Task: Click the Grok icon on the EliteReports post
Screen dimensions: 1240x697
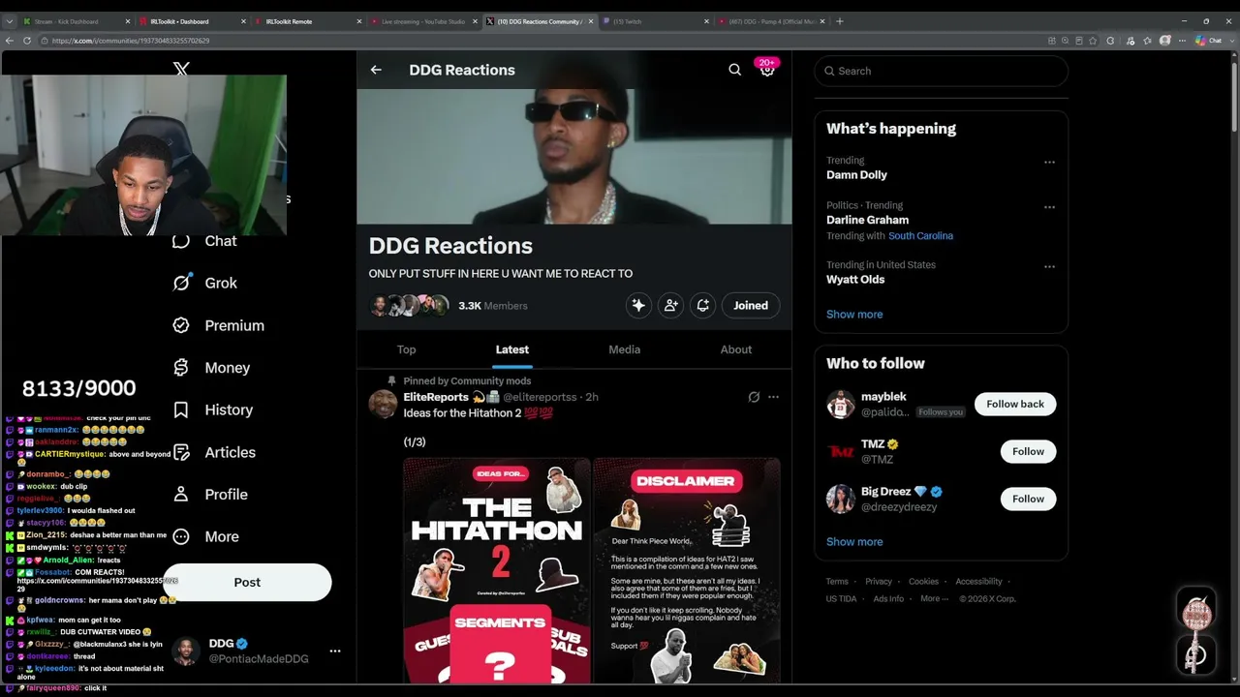Action: pos(754,397)
